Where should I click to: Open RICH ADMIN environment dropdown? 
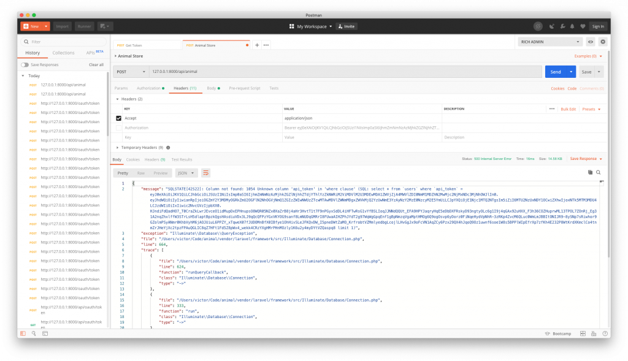(550, 42)
